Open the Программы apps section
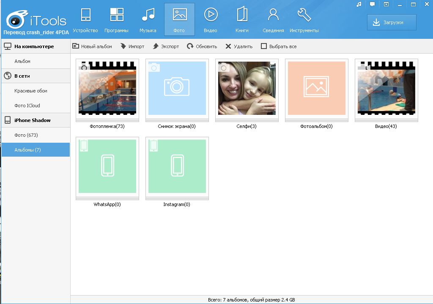433x304 pixels. 116,20
